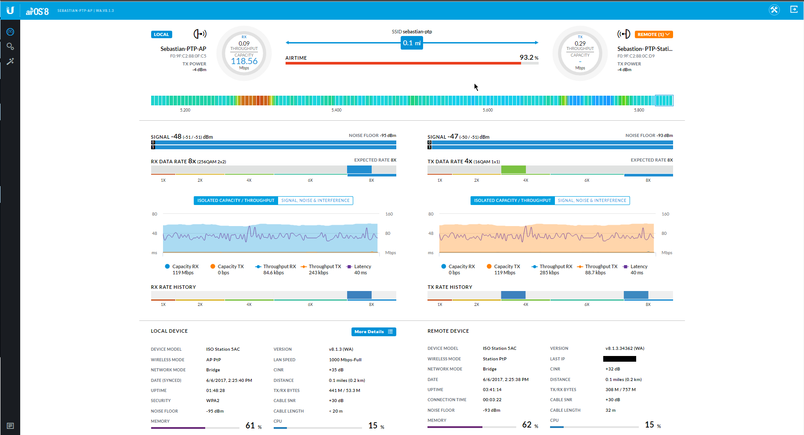804x435 pixels.
Task: Open the dashboard icon in left sidebar
Action: coord(10,32)
